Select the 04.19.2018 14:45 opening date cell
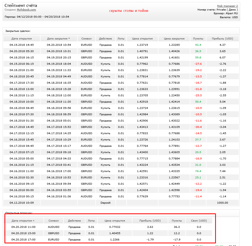Viewport: 252px width, 246px height. coord(22,45)
